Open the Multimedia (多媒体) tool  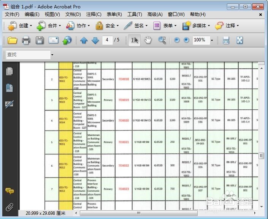(x=194, y=26)
